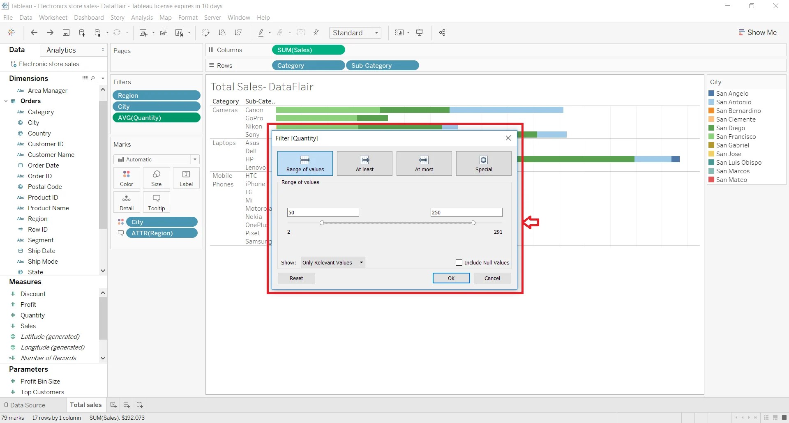The image size is (789, 423).
Task: Click inside the 250 filter value field
Action: tap(466, 212)
